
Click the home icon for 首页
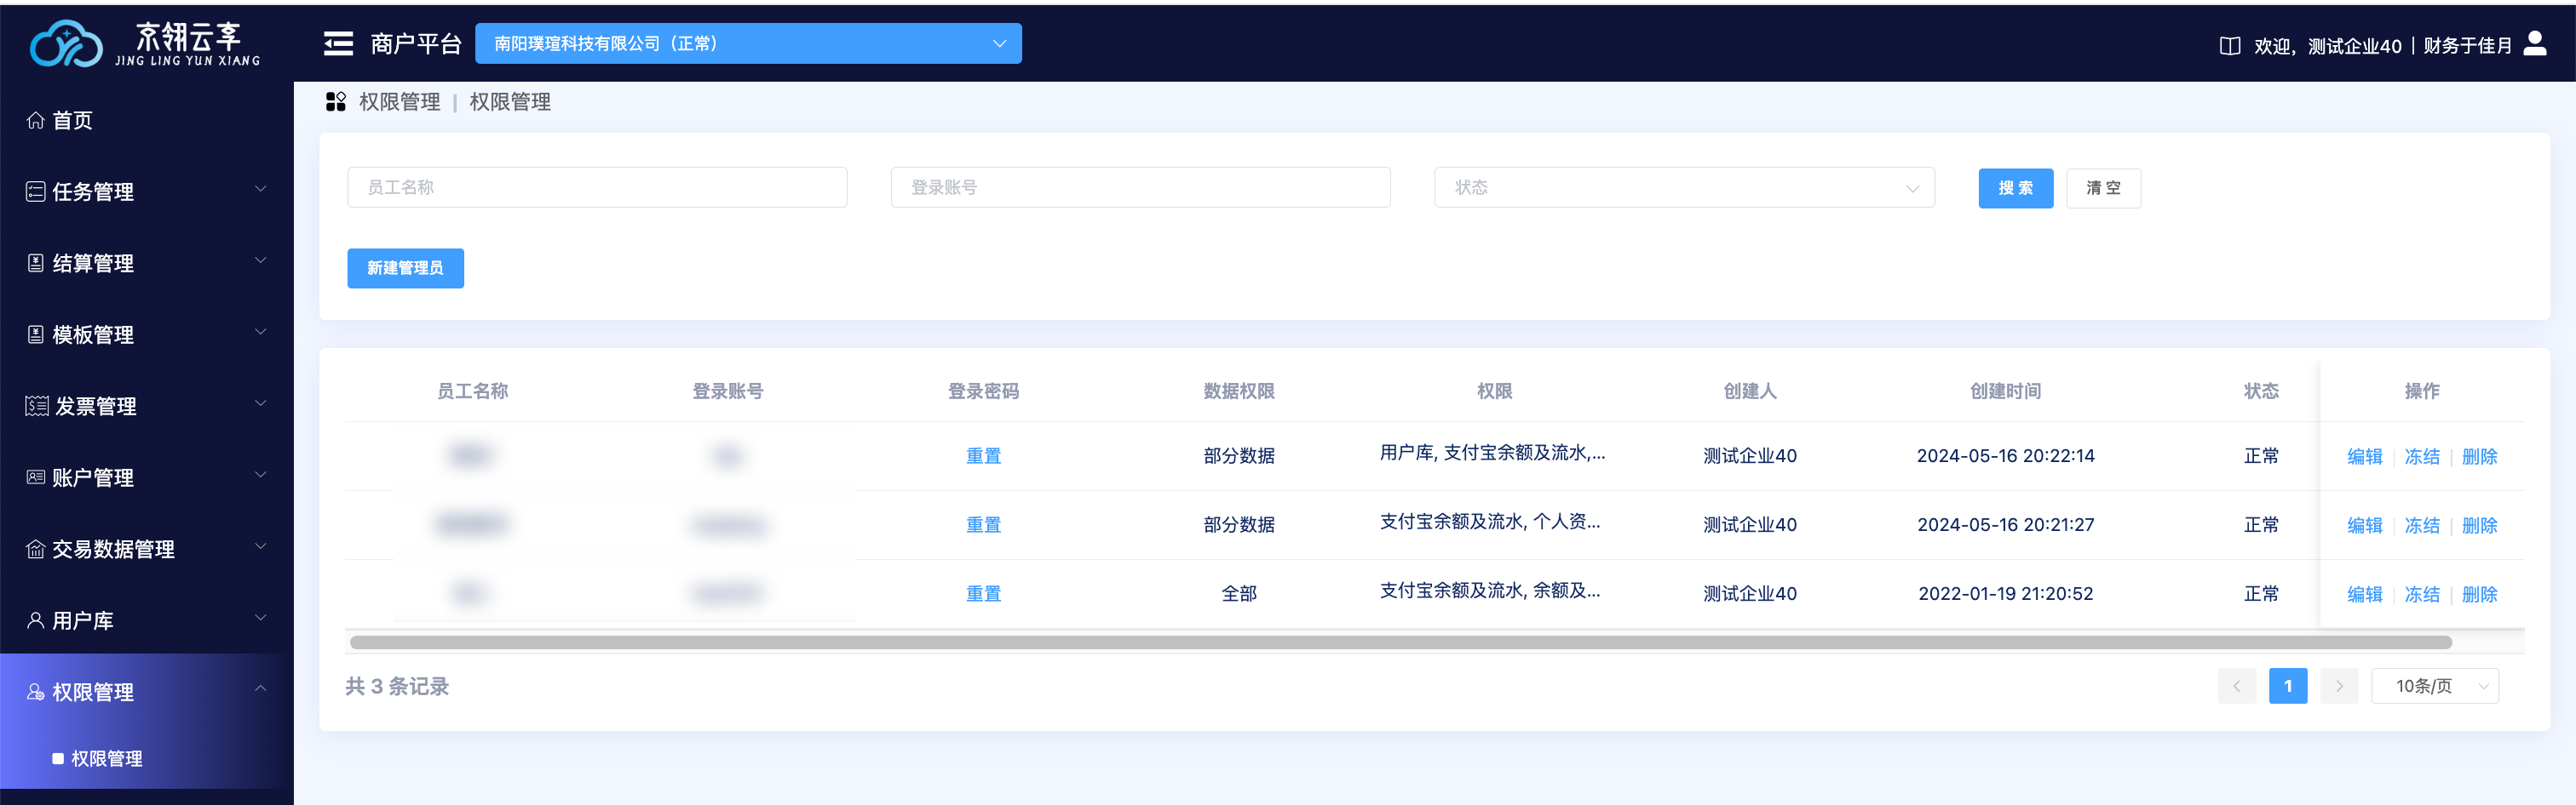(35, 121)
